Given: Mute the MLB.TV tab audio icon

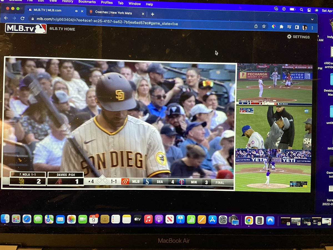Looking at the screenshot, I should pyautogui.click(x=76, y=11).
